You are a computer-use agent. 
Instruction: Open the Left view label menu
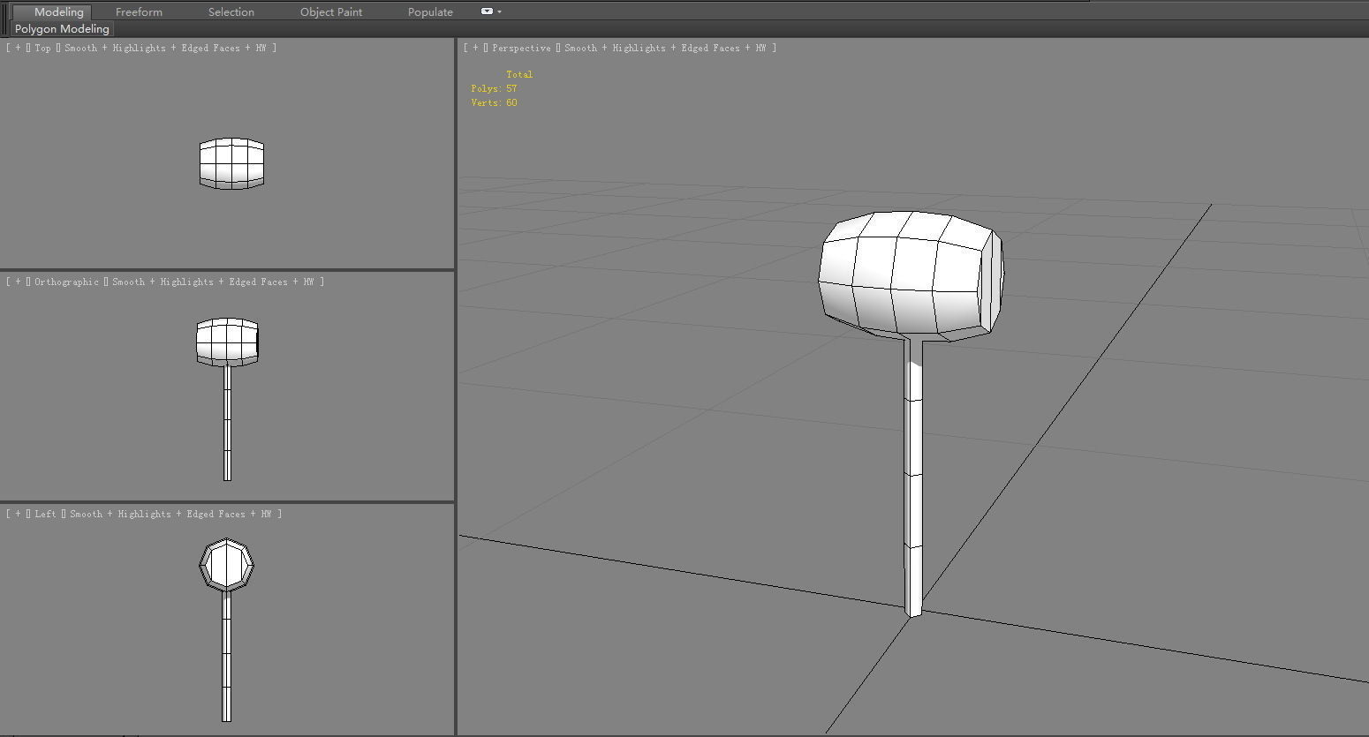[x=45, y=514]
